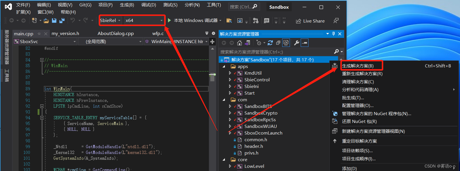Click the split editor window icon
This screenshot has height=171, width=460.
[x=212, y=42]
